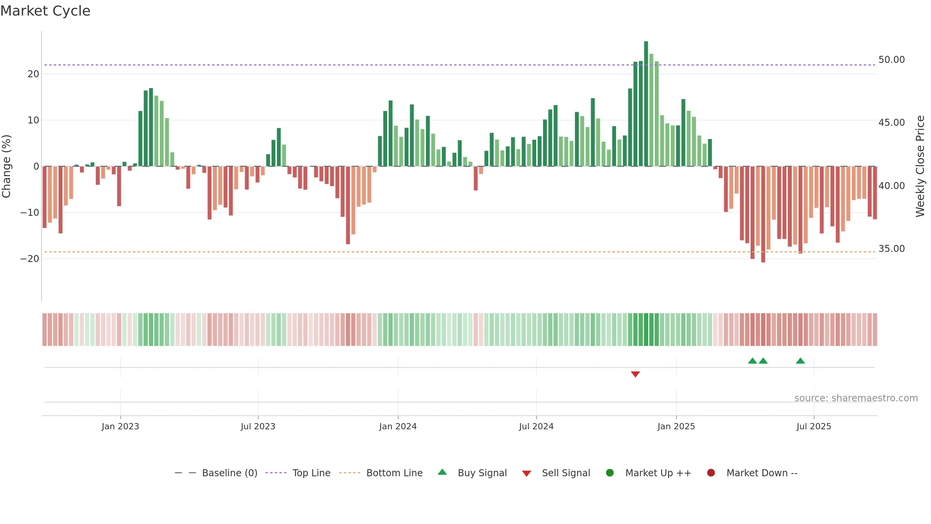Viewport: 931px width, 524px height.
Task: Toggle the Market Up ++ legend entry
Action: pyautogui.click(x=648, y=473)
